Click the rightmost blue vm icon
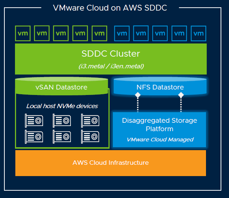 [x=198, y=34]
